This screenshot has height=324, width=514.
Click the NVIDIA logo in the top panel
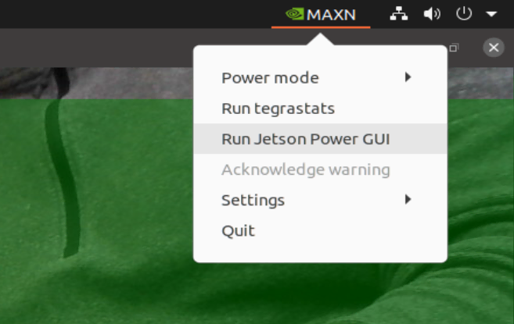(x=295, y=14)
